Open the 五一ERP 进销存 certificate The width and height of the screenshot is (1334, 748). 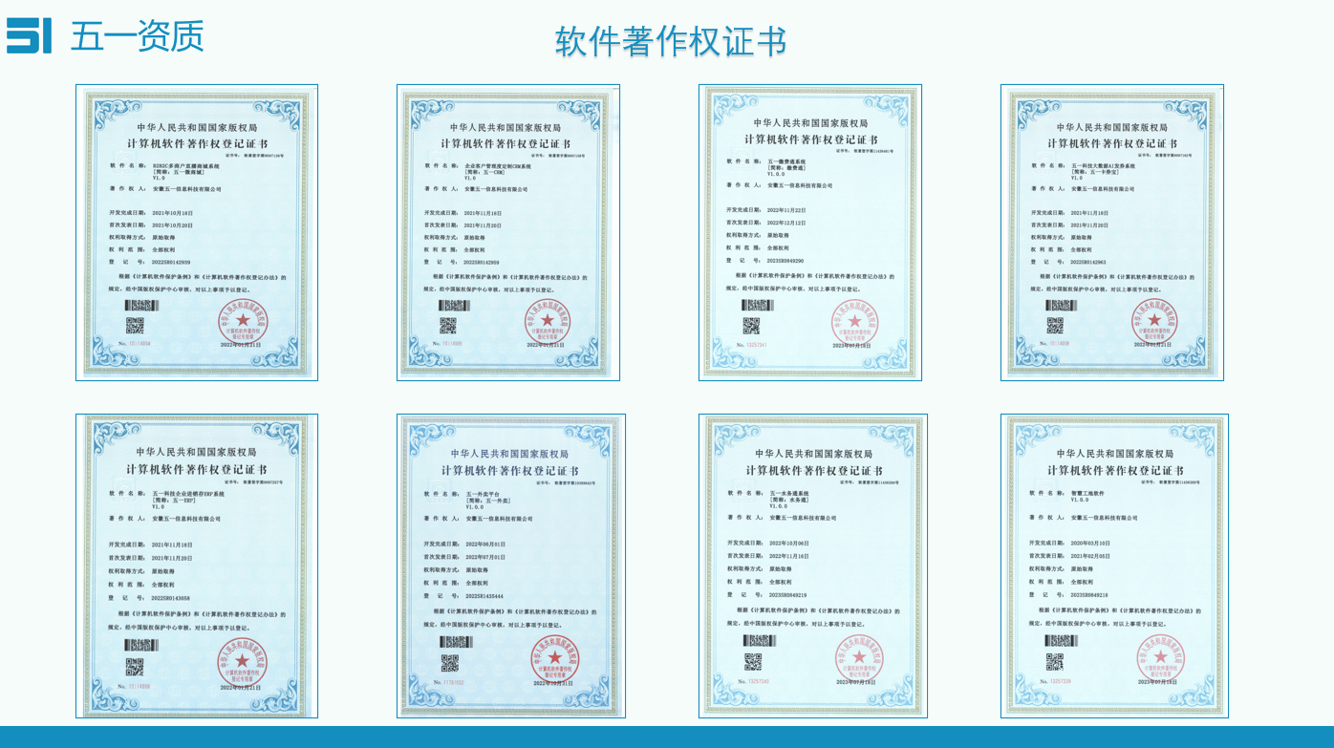pos(197,566)
